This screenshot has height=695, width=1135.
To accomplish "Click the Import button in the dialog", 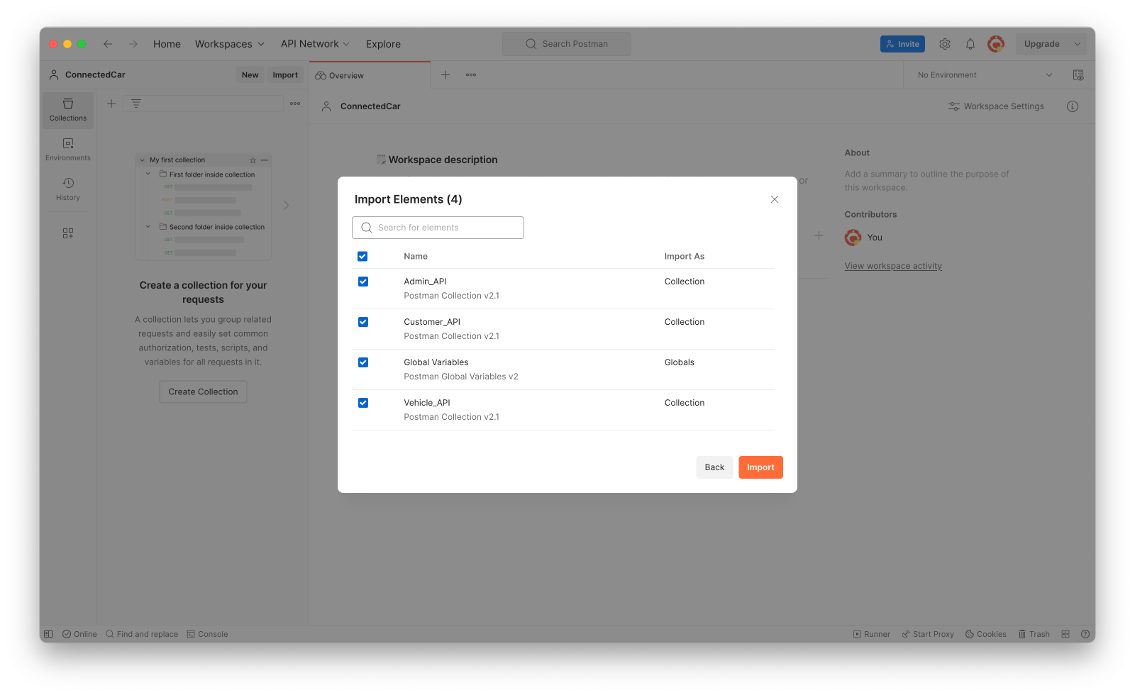I will coord(760,467).
